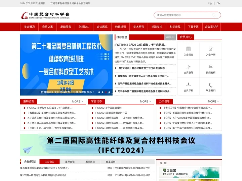The height and width of the screenshot is (181, 242).
Task: Open 关于开展征集纤维 notice in 通知公告
Action: click(51, 118)
